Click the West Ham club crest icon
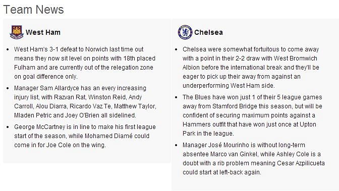Viewport: 339px width, 191px height. (17, 32)
